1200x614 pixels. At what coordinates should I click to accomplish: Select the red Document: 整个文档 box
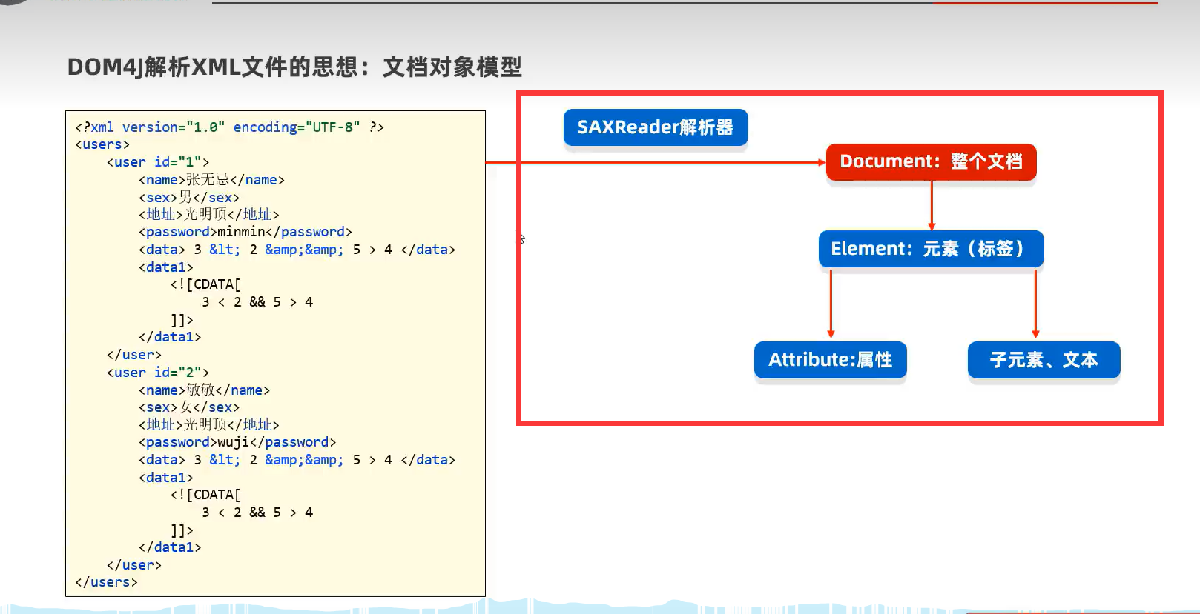(x=931, y=161)
